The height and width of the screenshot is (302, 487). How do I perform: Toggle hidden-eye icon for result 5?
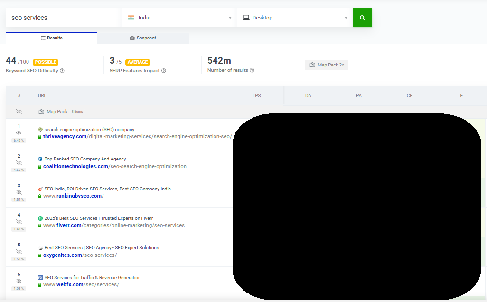[x=19, y=252]
